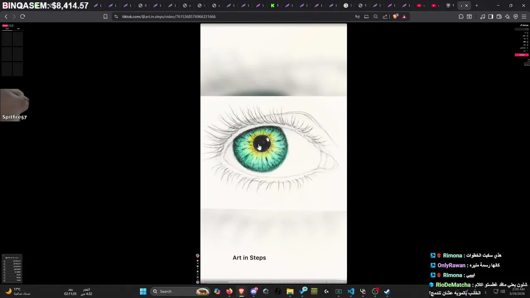Click the taskbar Search box
This screenshot has height=298, width=530.
coord(180,291)
